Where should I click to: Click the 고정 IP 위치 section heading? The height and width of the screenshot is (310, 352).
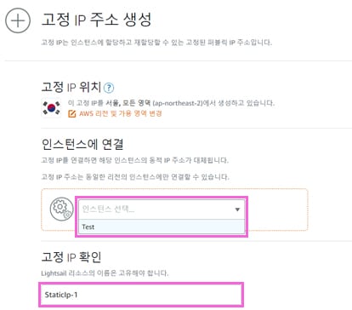tap(71, 87)
